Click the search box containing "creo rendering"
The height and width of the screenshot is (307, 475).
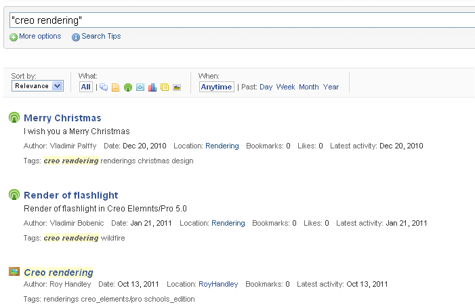click(x=243, y=20)
